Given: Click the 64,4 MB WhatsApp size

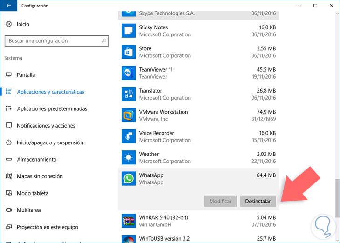Looking at the screenshot, I should tap(266, 175).
